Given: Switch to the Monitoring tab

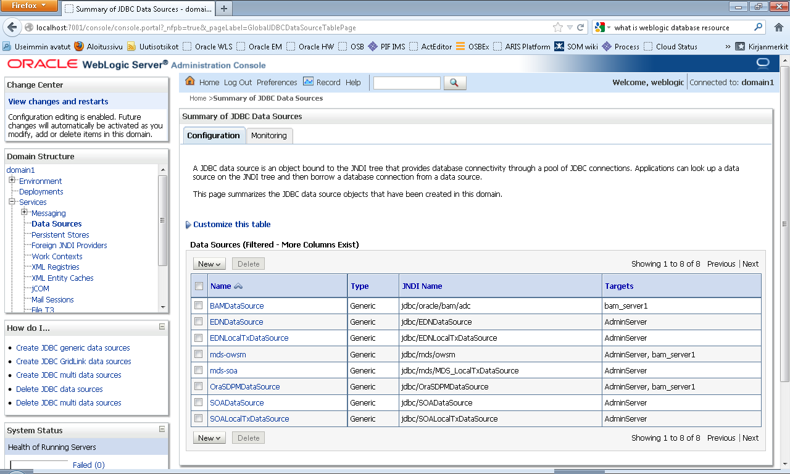Looking at the screenshot, I should [269, 135].
